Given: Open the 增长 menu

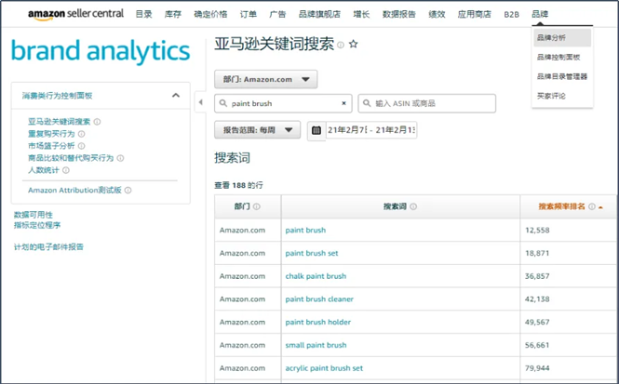Looking at the screenshot, I should click(361, 14).
